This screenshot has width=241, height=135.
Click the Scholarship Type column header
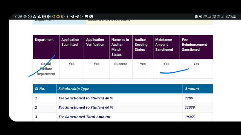pos(119,89)
